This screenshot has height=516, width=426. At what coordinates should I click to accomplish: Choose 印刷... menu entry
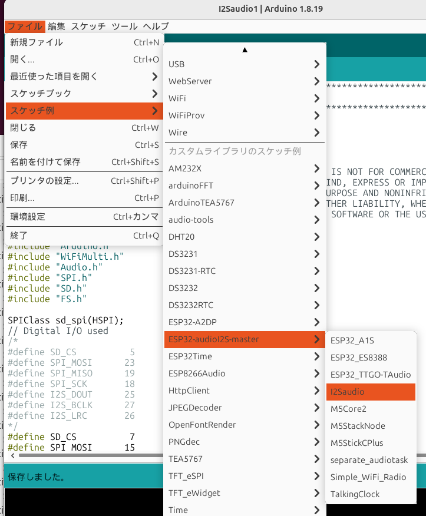[x=84, y=198]
